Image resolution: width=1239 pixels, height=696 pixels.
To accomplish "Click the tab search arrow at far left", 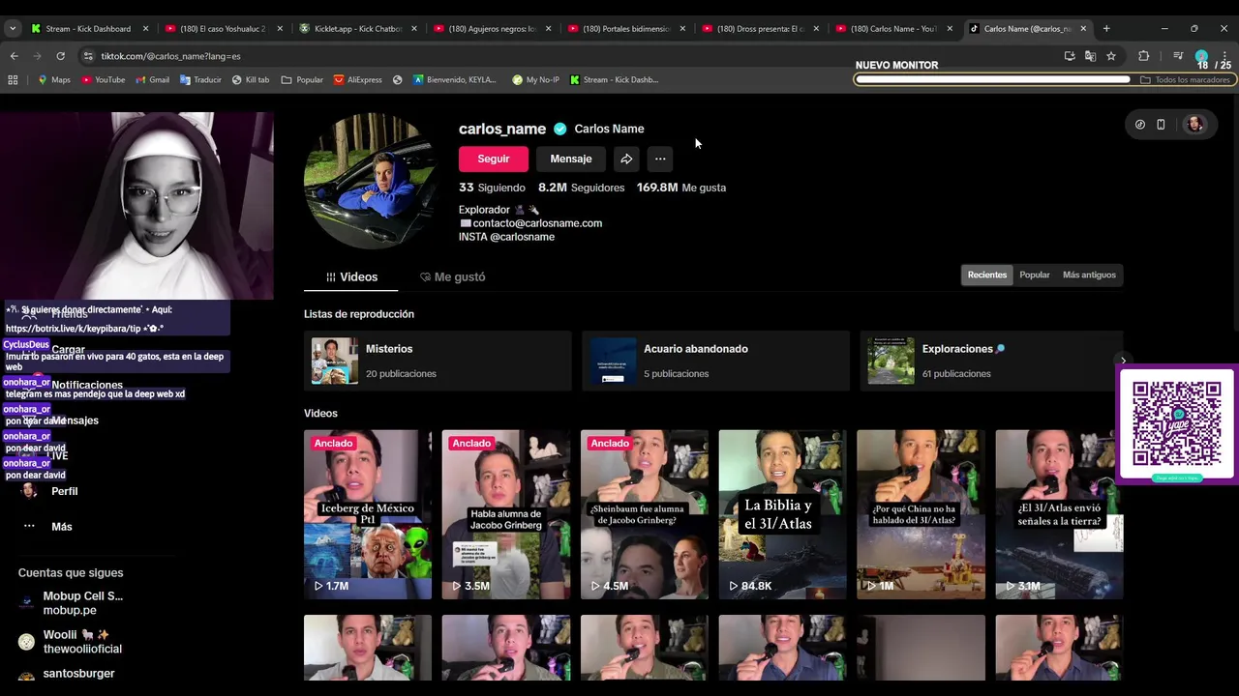I will click(x=13, y=28).
